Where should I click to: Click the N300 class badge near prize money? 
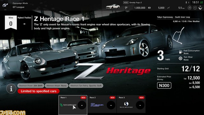pos(164,85)
